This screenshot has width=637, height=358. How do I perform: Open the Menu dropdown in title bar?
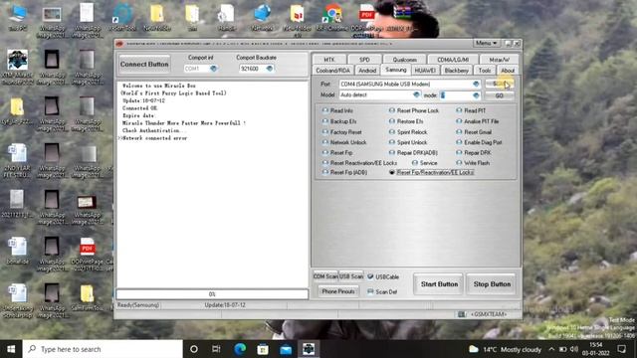pos(486,43)
